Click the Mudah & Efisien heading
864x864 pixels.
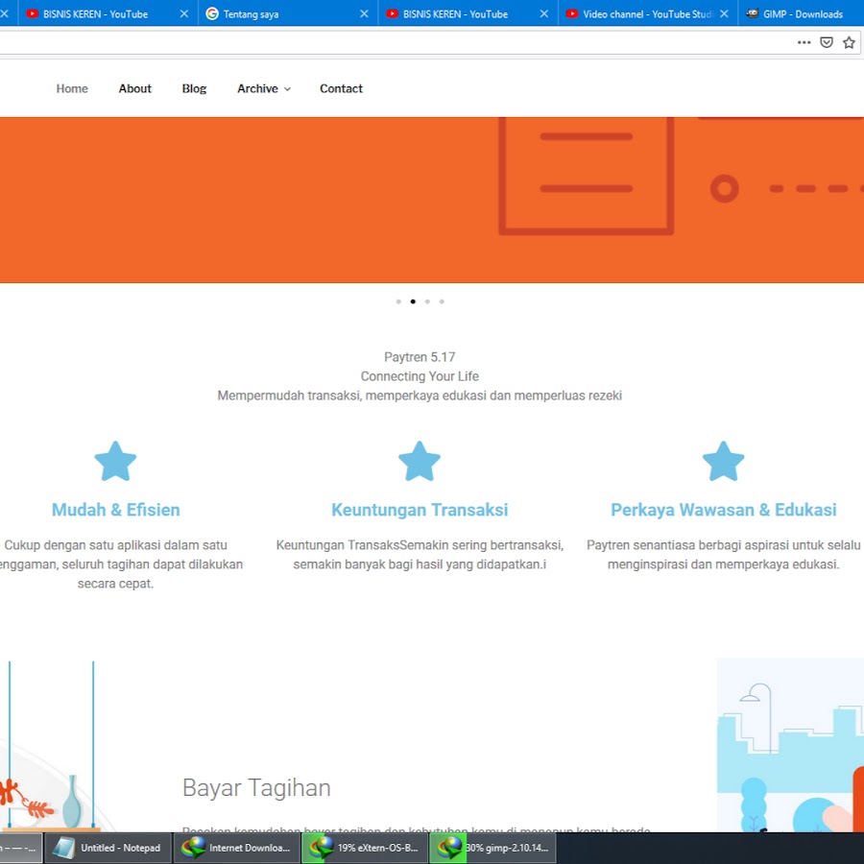[116, 510]
